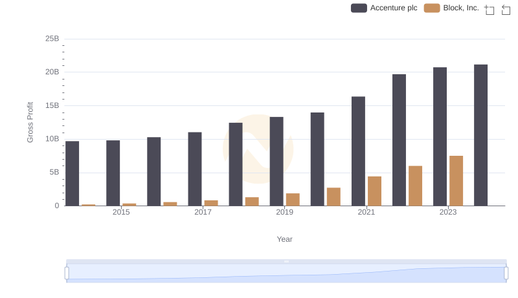Click the Block, Inc. bar for 2020
This screenshot has height=298, width=518.
pos(333,197)
